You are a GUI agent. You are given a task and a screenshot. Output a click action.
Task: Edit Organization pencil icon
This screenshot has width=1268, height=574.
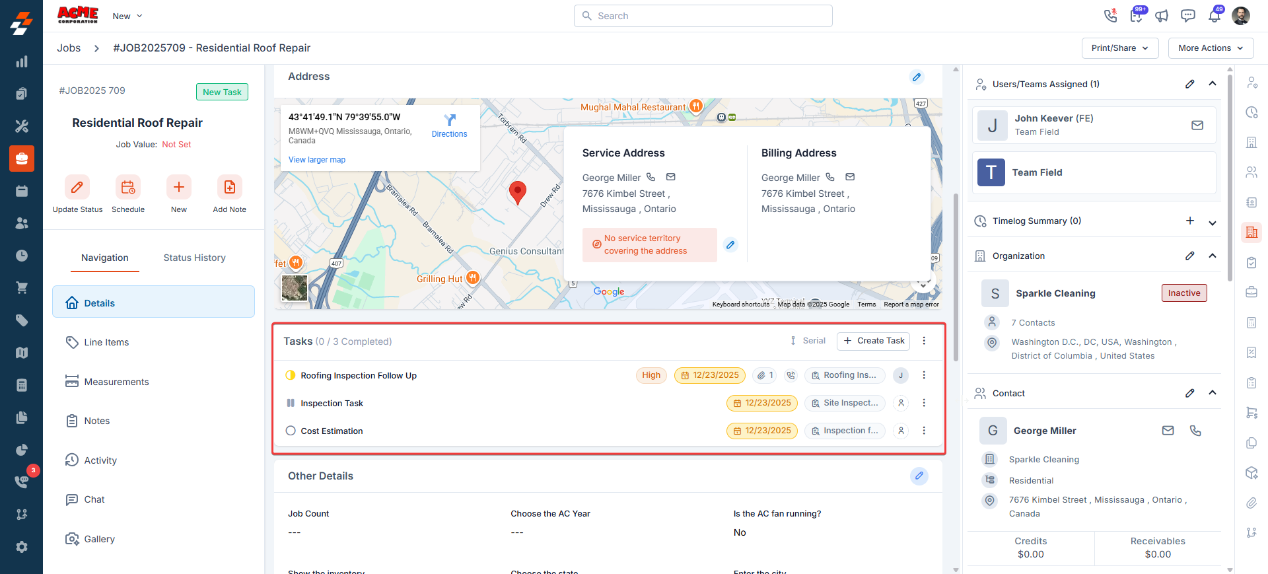1189,256
